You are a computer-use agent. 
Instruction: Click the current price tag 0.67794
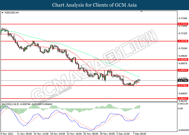[183, 80]
